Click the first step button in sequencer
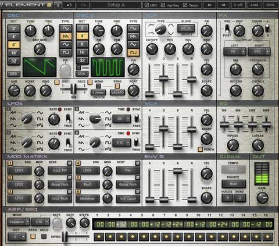The image size is (279, 246). point(99,237)
